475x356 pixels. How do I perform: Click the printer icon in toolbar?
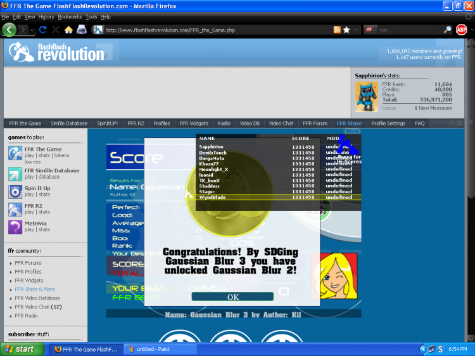click(82, 30)
